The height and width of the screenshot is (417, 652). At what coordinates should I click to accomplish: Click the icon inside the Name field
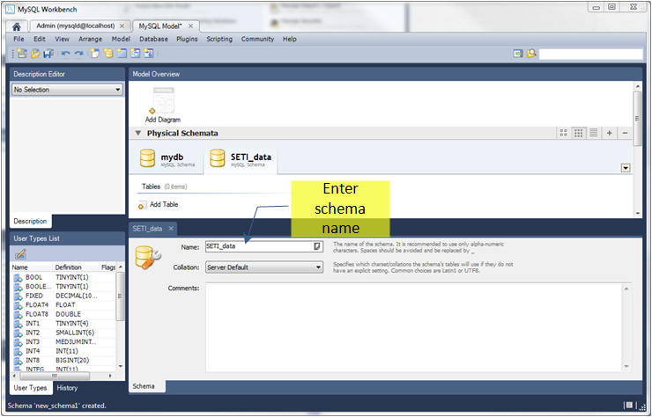point(317,246)
